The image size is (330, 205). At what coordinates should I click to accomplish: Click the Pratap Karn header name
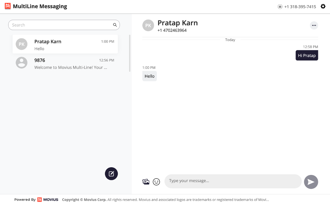click(x=178, y=23)
